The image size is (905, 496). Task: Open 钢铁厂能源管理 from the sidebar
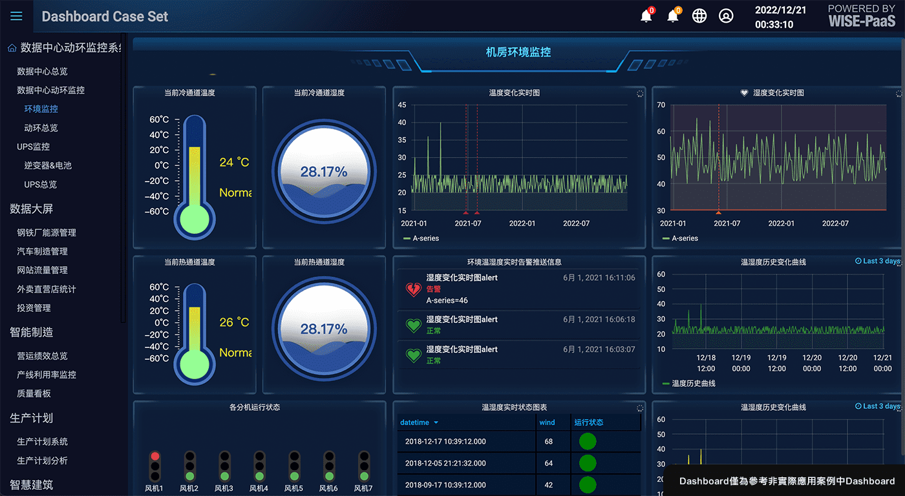coord(47,232)
